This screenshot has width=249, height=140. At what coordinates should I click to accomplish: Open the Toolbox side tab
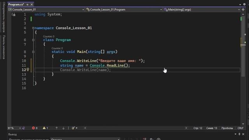[x=4, y=47]
